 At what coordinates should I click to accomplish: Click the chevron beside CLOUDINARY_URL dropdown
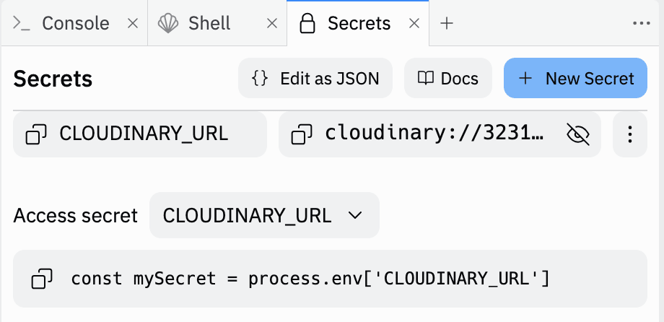point(355,215)
